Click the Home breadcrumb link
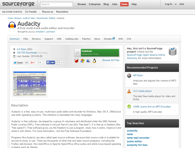The height and width of the screenshot is (148, 195). (10, 18)
